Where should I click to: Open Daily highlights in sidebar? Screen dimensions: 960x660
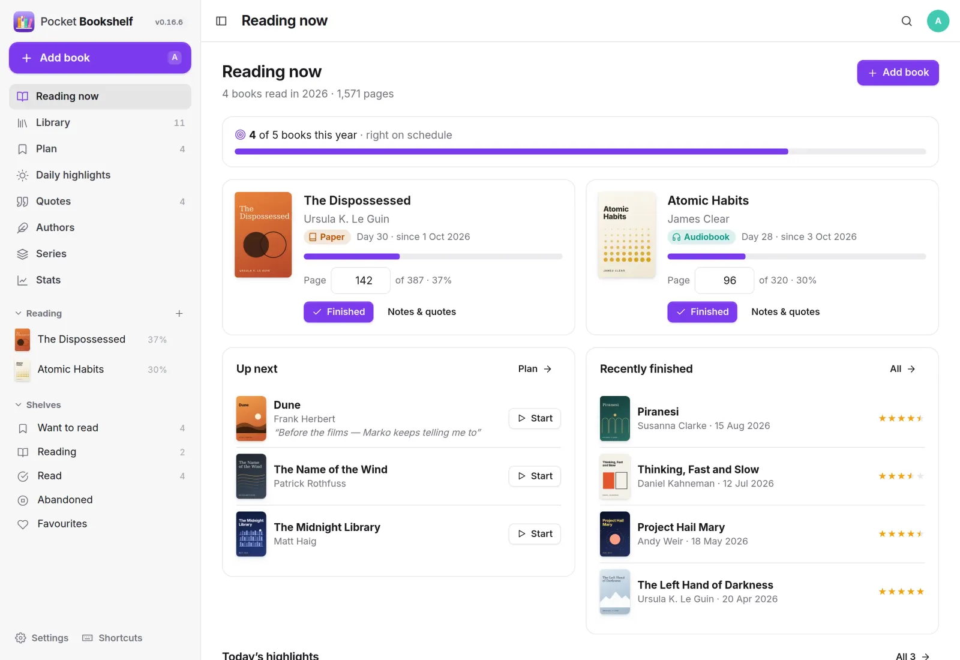click(x=100, y=175)
